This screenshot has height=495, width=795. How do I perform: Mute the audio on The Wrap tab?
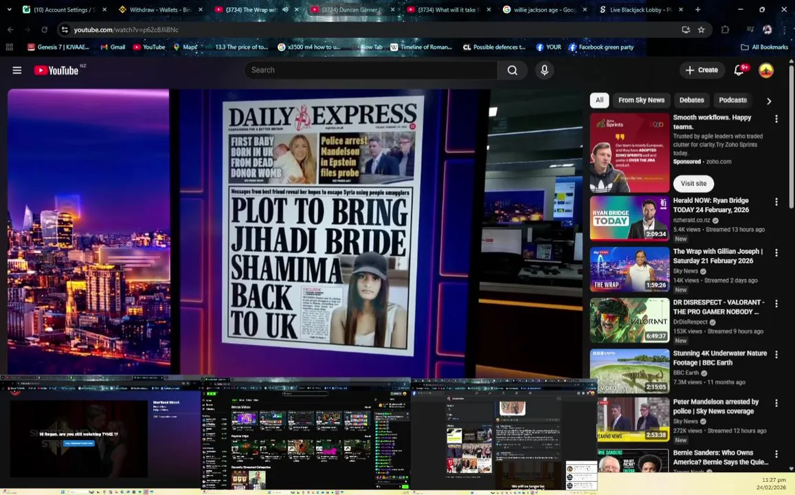[x=285, y=10]
